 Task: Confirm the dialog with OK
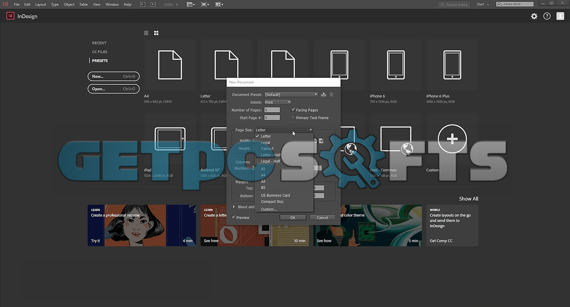coord(293,217)
